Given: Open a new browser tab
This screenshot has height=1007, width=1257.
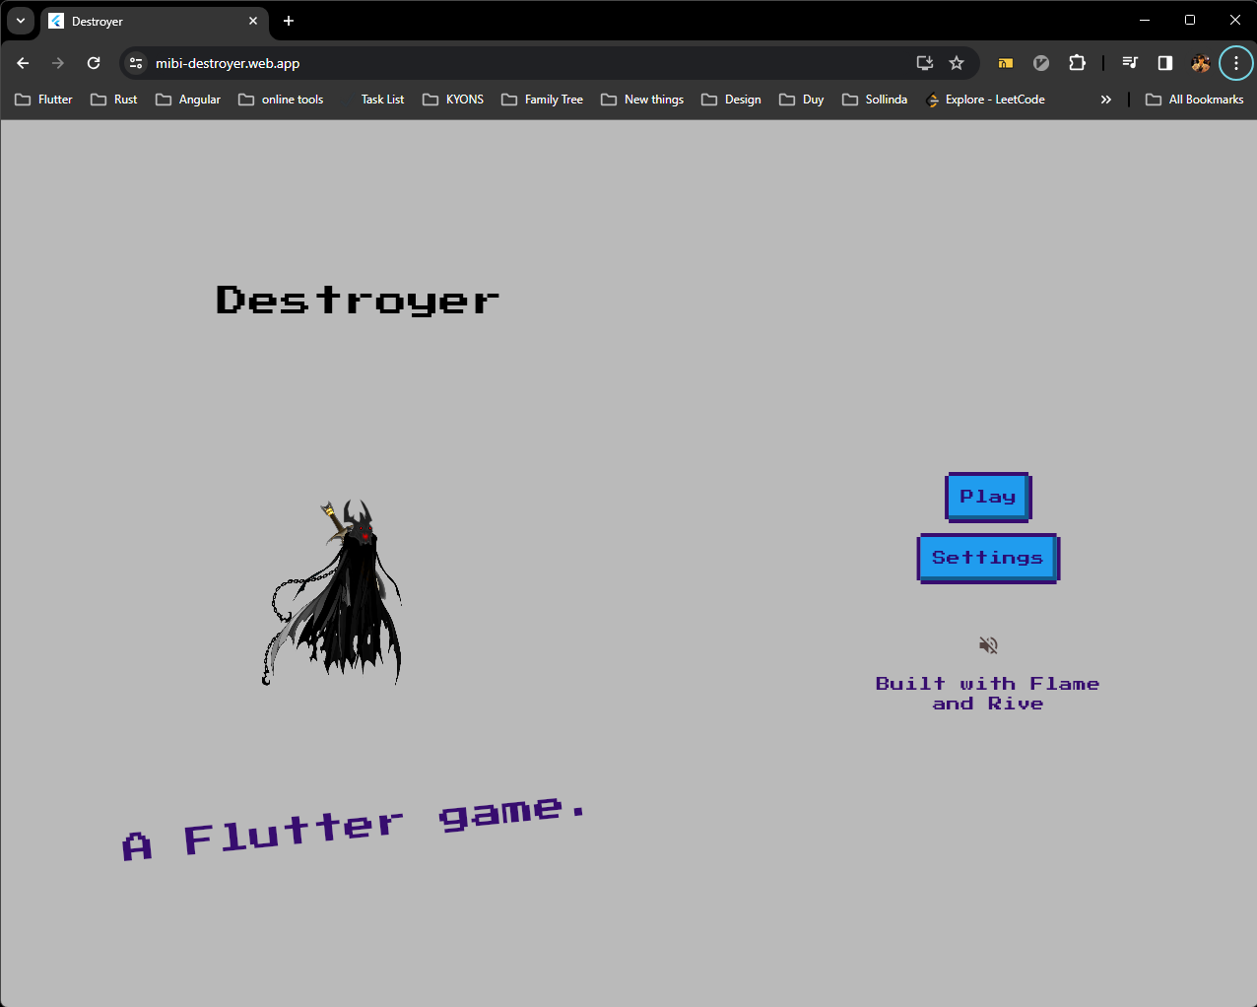Looking at the screenshot, I should (x=289, y=21).
